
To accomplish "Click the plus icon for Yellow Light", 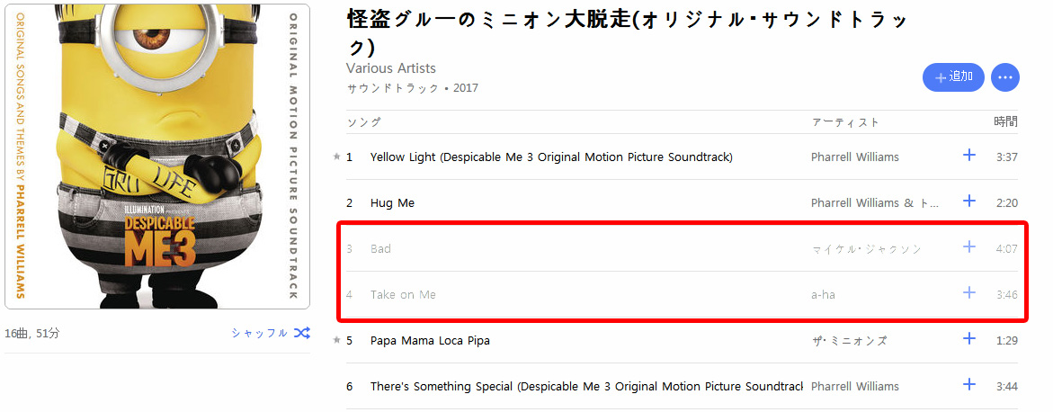I will pos(968,156).
